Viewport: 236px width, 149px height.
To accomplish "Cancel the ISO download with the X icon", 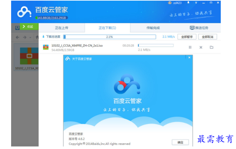I will [x=201, y=47].
